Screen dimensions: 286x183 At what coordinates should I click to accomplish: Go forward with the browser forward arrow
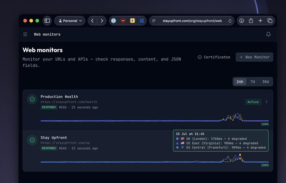click(x=102, y=21)
